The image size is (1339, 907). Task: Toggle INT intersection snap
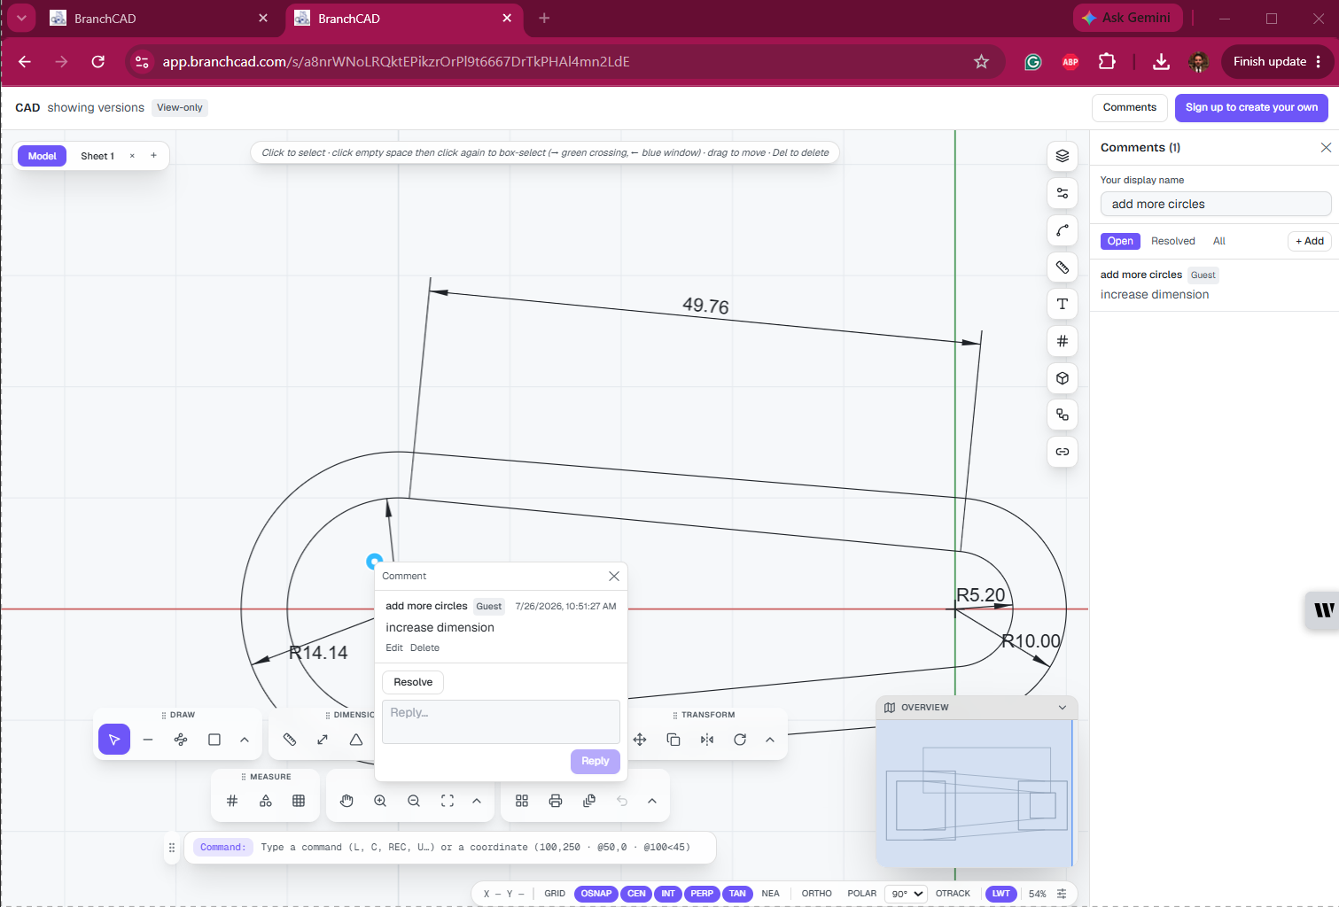click(668, 894)
